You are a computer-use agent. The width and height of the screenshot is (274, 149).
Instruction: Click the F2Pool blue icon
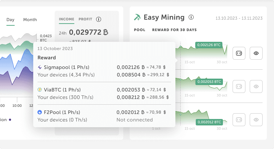pos(40,112)
